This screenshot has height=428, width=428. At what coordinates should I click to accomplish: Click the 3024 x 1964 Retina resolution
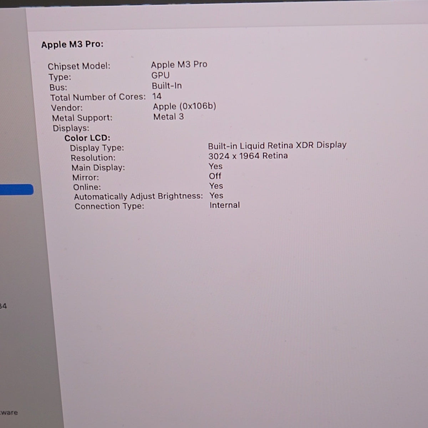point(248,156)
